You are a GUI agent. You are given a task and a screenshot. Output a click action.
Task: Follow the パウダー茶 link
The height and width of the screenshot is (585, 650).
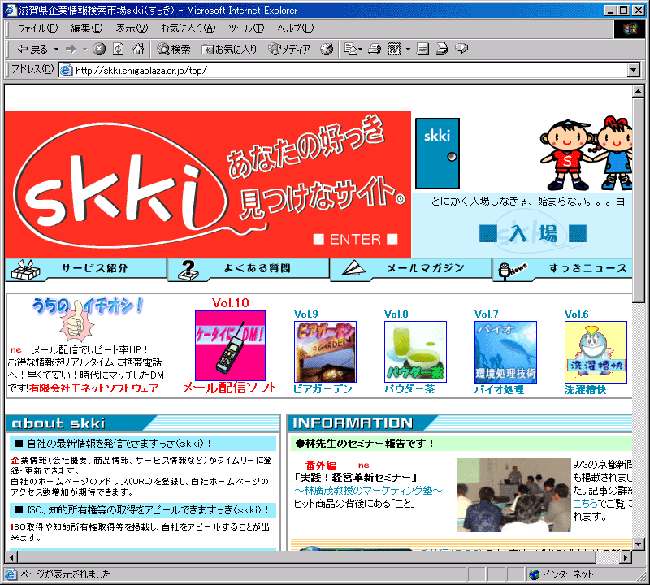pyautogui.click(x=409, y=389)
